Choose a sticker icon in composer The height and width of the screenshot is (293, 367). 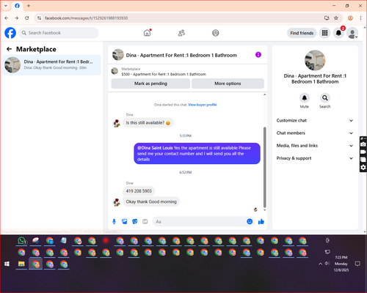[135, 221]
